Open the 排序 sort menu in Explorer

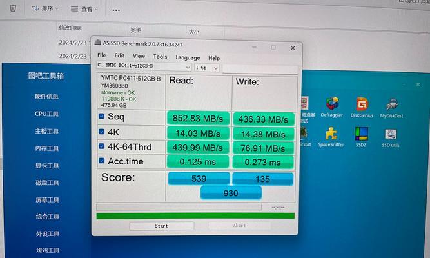point(45,8)
